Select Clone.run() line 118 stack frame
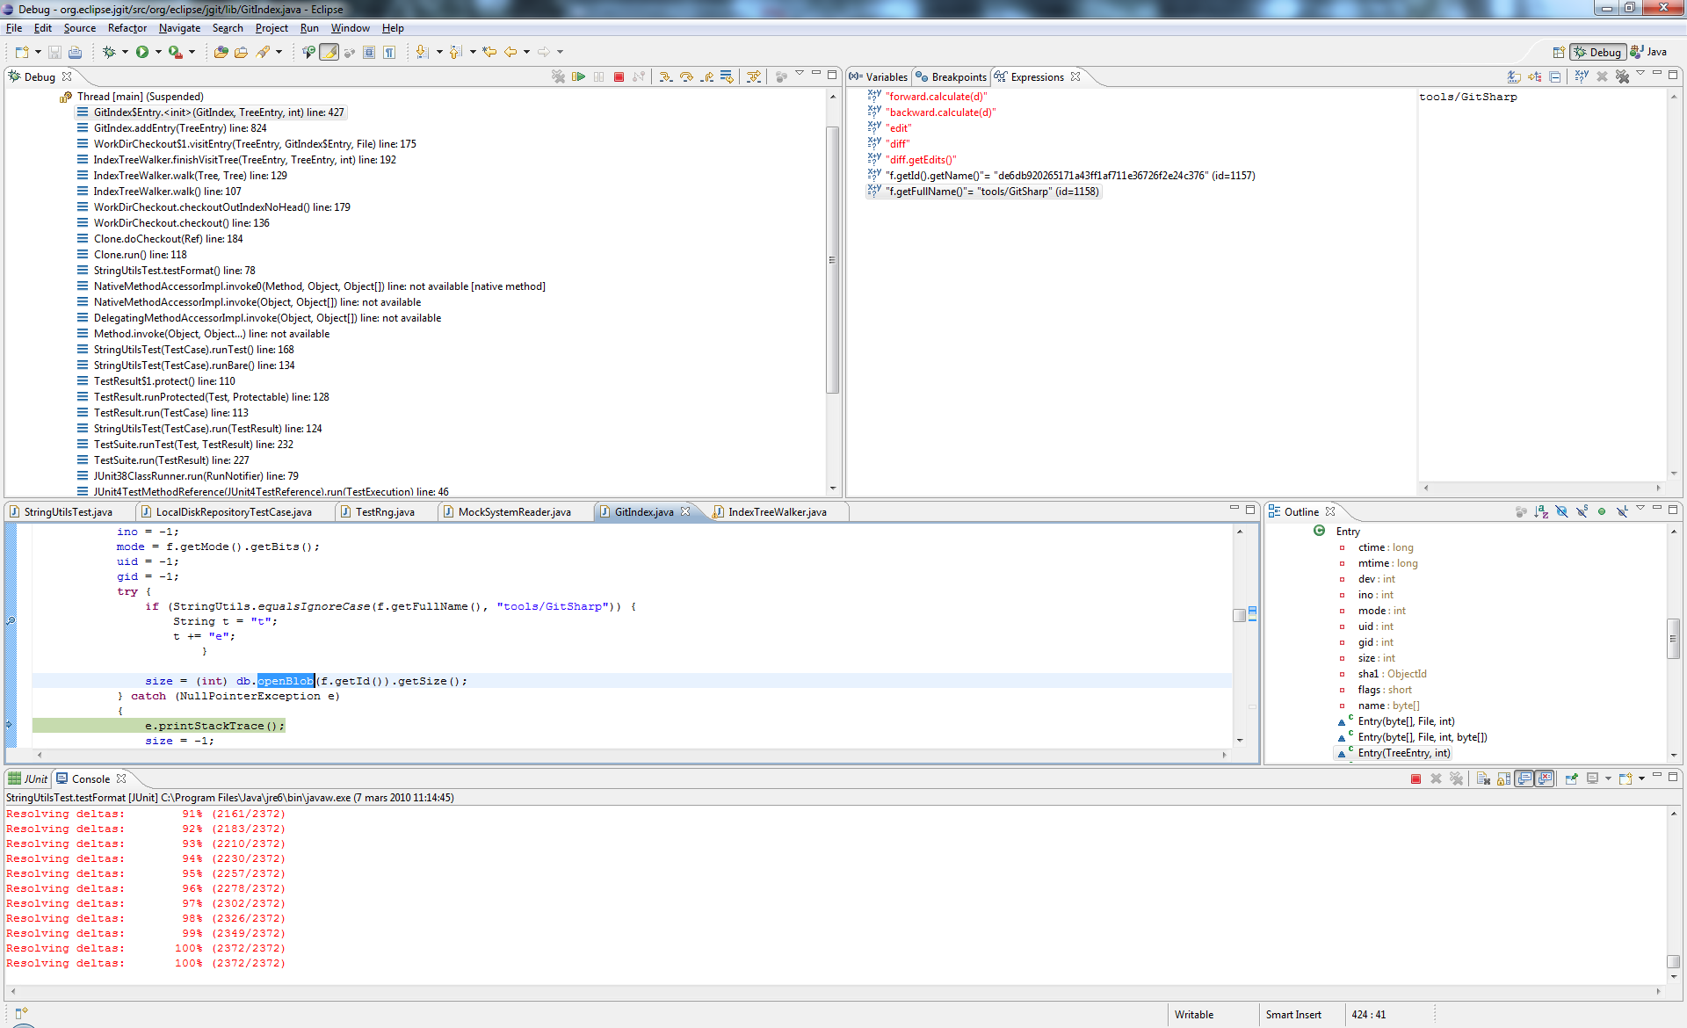The width and height of the screenshot is (1687, 1028). click(140, 255)
